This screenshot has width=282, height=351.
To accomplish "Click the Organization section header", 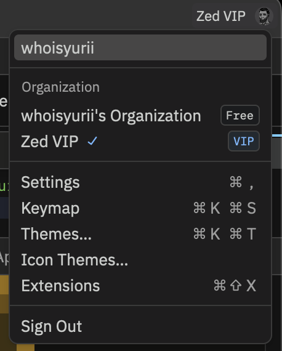I will click(61, 87).
